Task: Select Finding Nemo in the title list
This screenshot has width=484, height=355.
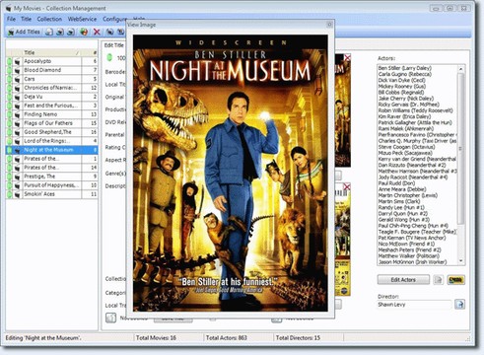Action: pyautogui.click(x=52, y=114)
